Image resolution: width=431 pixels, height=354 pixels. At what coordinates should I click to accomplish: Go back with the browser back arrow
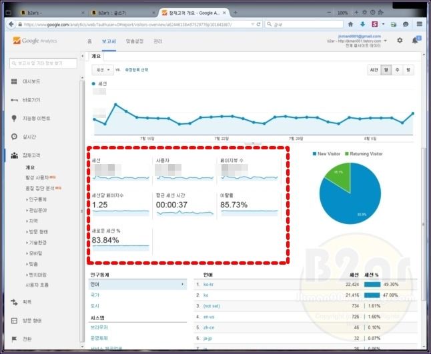[11, 24]
